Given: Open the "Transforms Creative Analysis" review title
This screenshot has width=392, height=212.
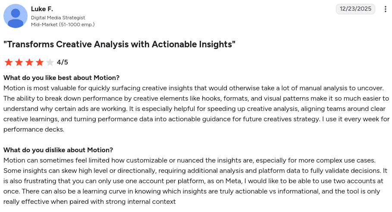Looking at the screenshot, I should pos(119,44).
